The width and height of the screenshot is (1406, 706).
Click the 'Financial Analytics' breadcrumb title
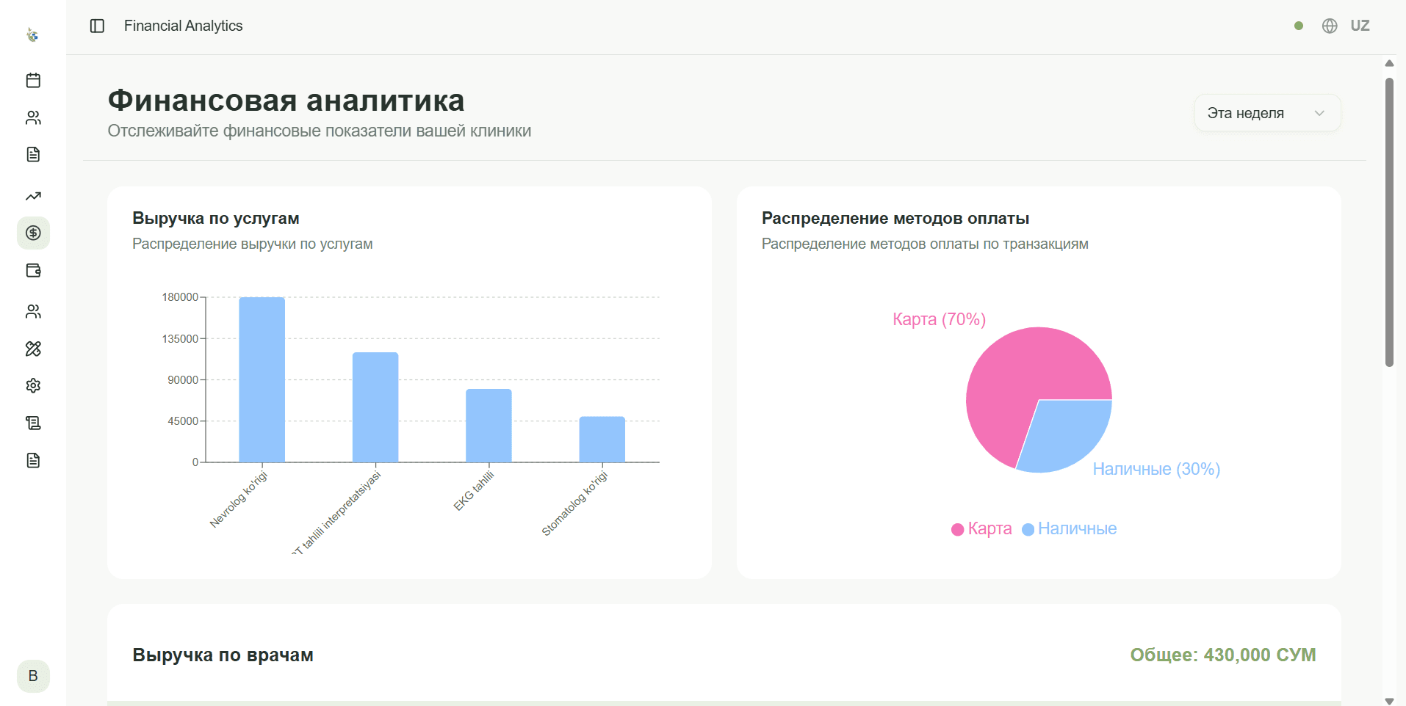click(x=183, y=26)
